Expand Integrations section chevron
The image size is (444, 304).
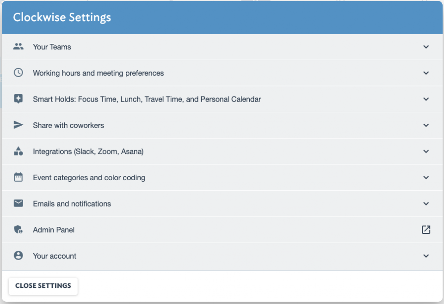[x=426, y=151]
